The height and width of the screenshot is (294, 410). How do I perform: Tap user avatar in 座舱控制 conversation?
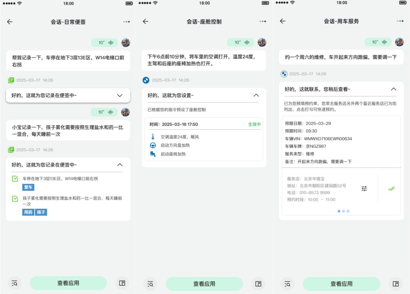pos(262,42)
